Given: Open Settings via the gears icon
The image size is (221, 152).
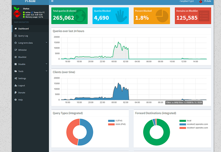Looking at the screenshot, I should pos(15,78).
